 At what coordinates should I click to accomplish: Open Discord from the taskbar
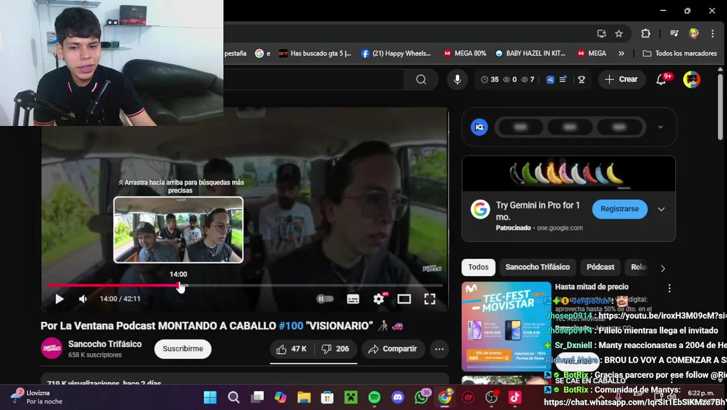(397, 397)
